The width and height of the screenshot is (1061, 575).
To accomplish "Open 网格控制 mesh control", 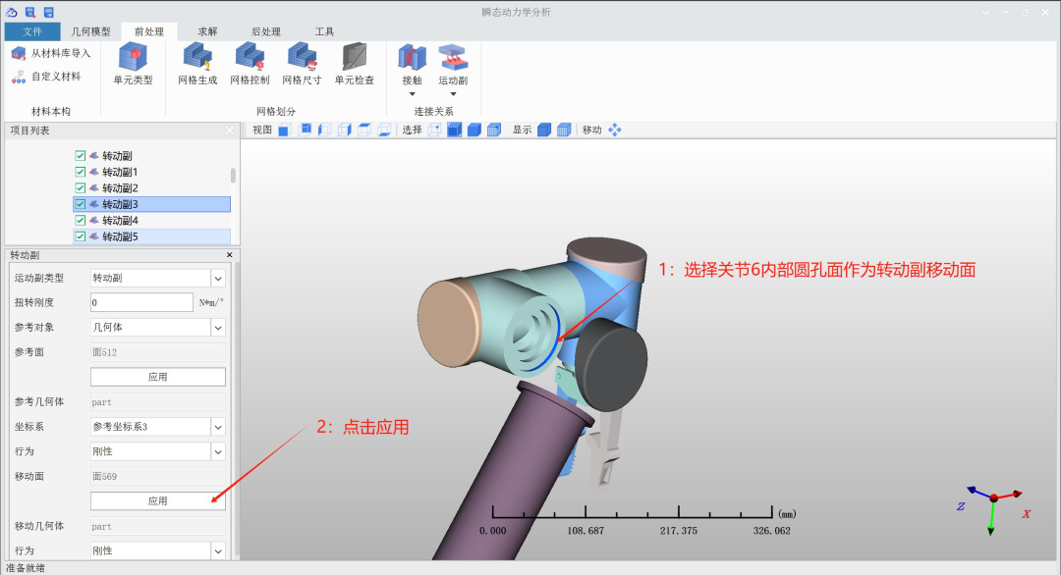I will (x=250, y=64).
